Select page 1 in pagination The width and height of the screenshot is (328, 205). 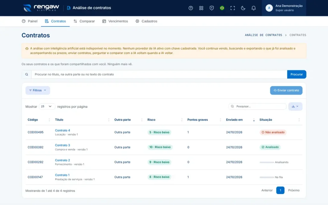pyautogui.click(x=280, y=190)
